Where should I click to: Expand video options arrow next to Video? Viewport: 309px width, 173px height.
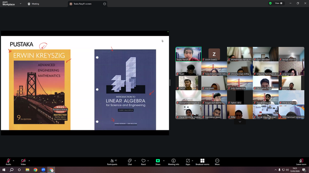pyautogui.click(x=29, y=161)
